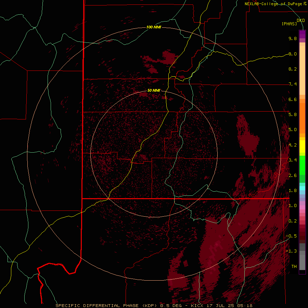The image size is (308, 308).
Task: Click the 0.2 legend value
Action: [293, 221]
